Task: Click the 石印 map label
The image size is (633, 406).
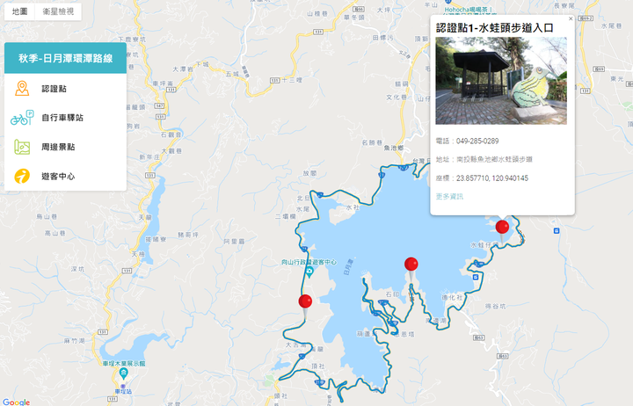Action: (392, 294)
